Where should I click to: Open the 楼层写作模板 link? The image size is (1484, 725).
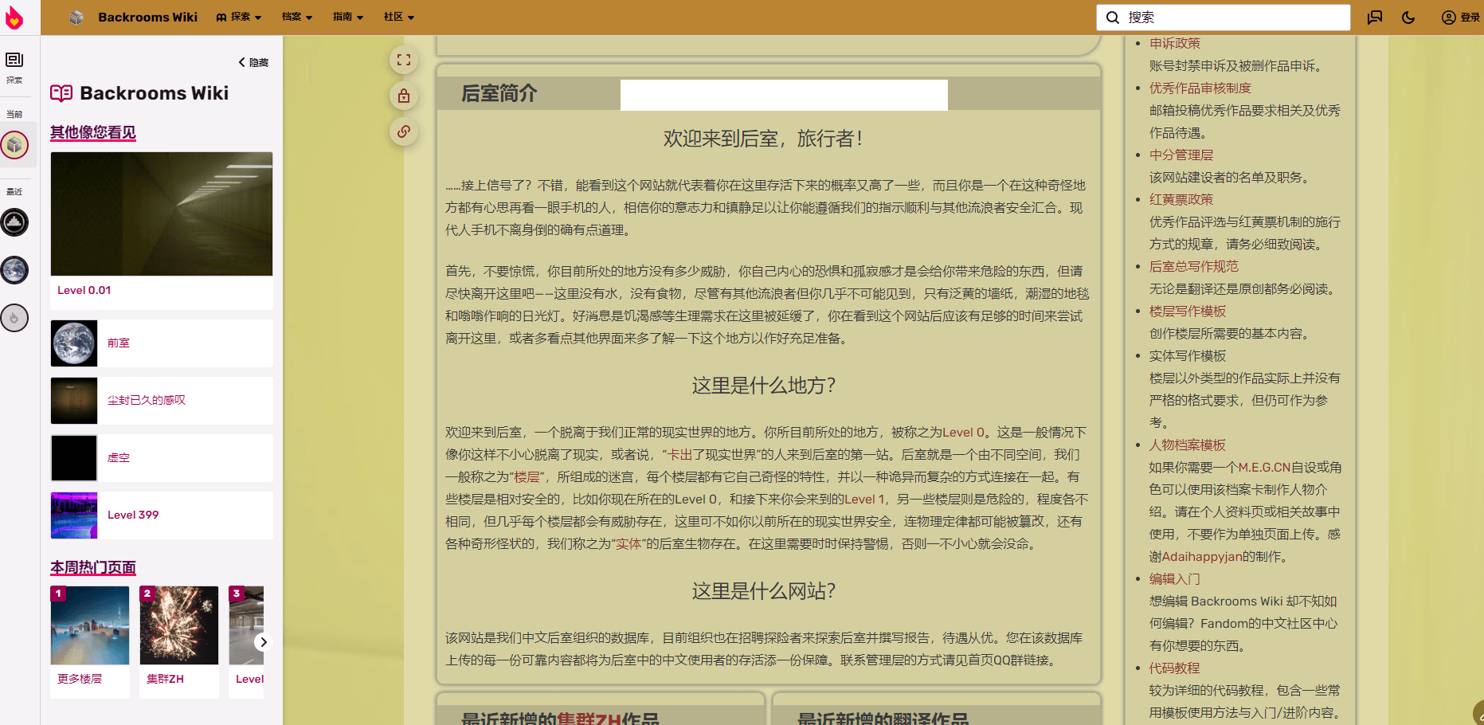click(1187, 311)
